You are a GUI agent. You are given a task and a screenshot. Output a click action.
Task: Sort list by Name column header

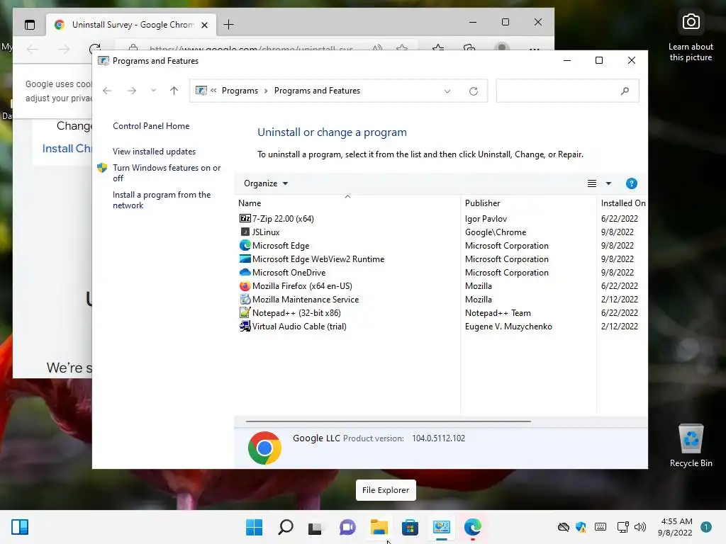(x=250, y=203)
